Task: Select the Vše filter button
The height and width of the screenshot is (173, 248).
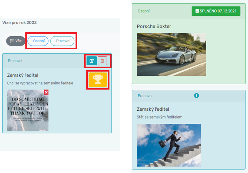Action: (16, 41)
